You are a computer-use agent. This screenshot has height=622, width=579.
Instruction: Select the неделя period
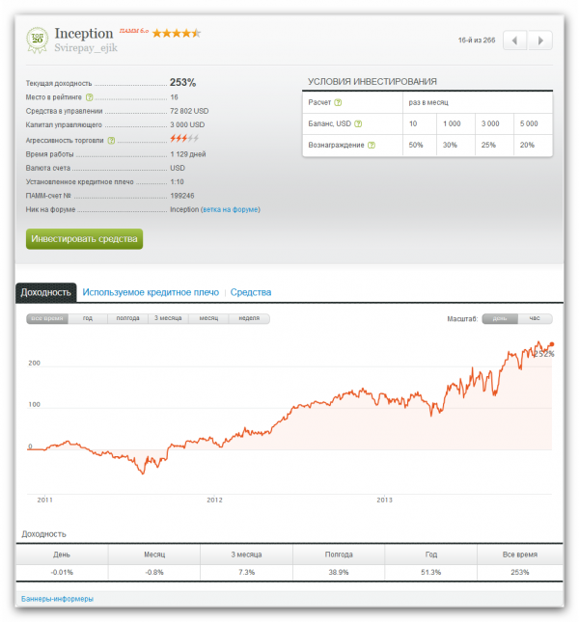(x=249, y=318)
